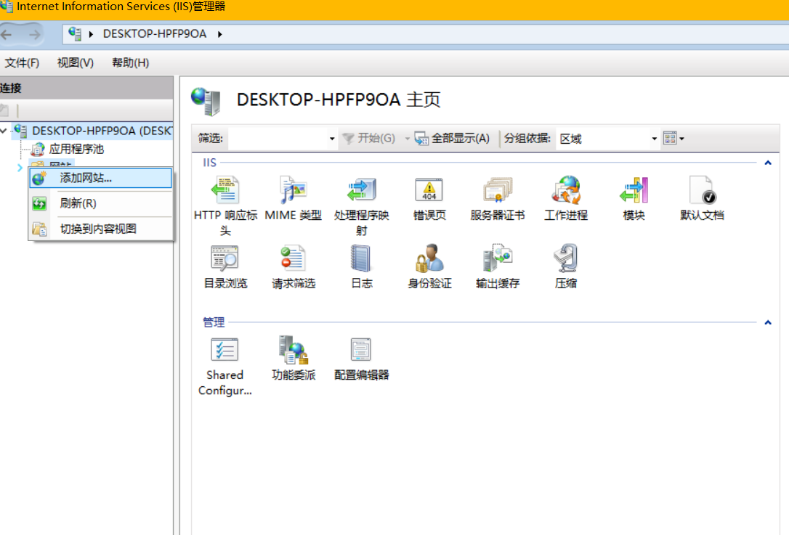789x535 pixels.
Task: Open the view mode icon dropdown
Action: click(673, 138)
